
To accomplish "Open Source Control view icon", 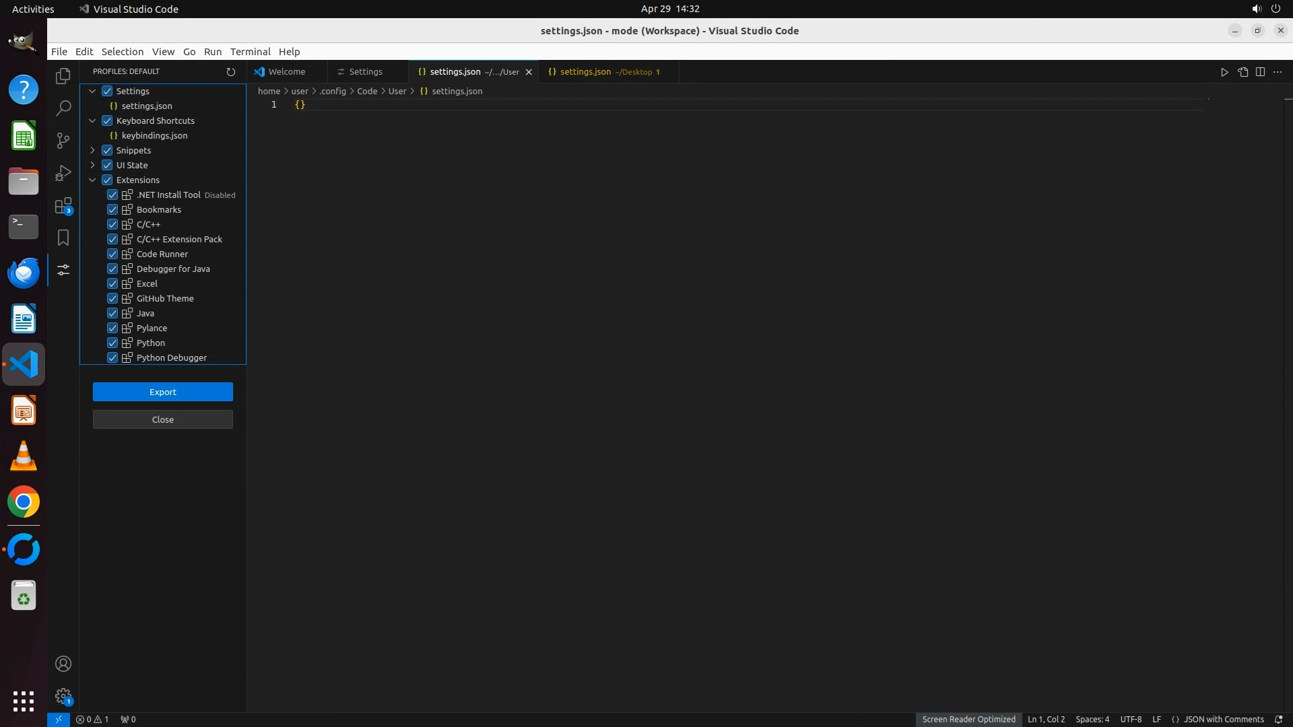I will pos(63,141).
